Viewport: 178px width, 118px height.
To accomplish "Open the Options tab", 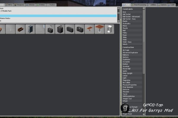I will pyautogui.click(x=163, y=5).
